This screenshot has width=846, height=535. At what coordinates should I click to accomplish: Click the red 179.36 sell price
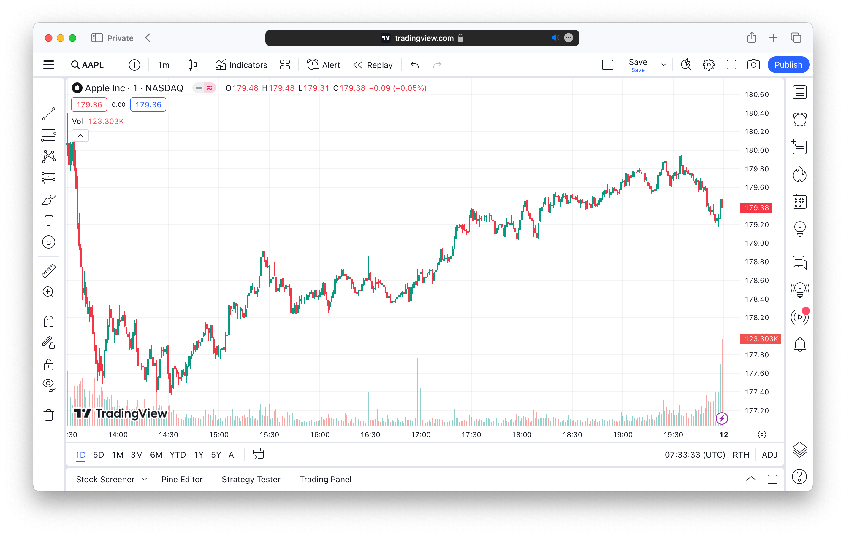tap(89, 105)
